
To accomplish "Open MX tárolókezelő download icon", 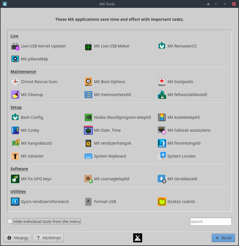I will 162,179.
